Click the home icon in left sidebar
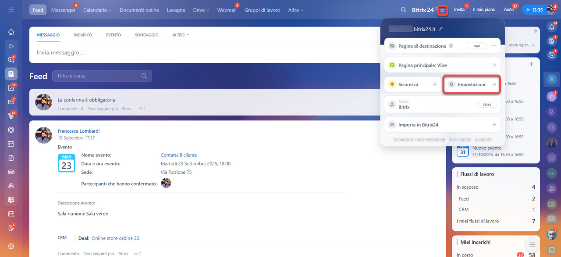This screenshot has height=257, width=561. click(11, 32)
